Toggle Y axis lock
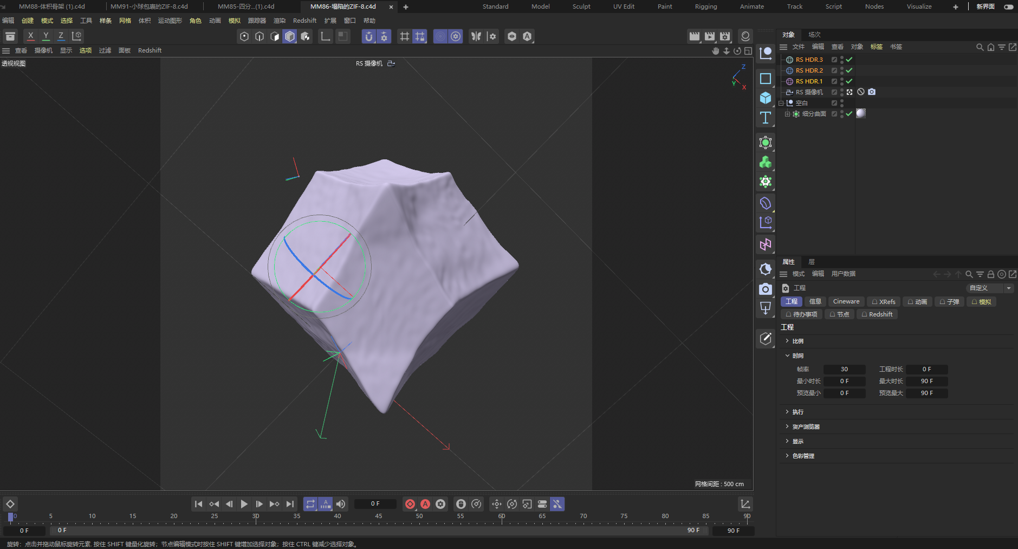The width and height of the screenshot is (1018, 549). pos(46,36)
